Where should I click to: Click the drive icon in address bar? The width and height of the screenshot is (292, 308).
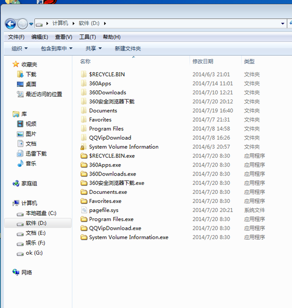click(39, 25)
